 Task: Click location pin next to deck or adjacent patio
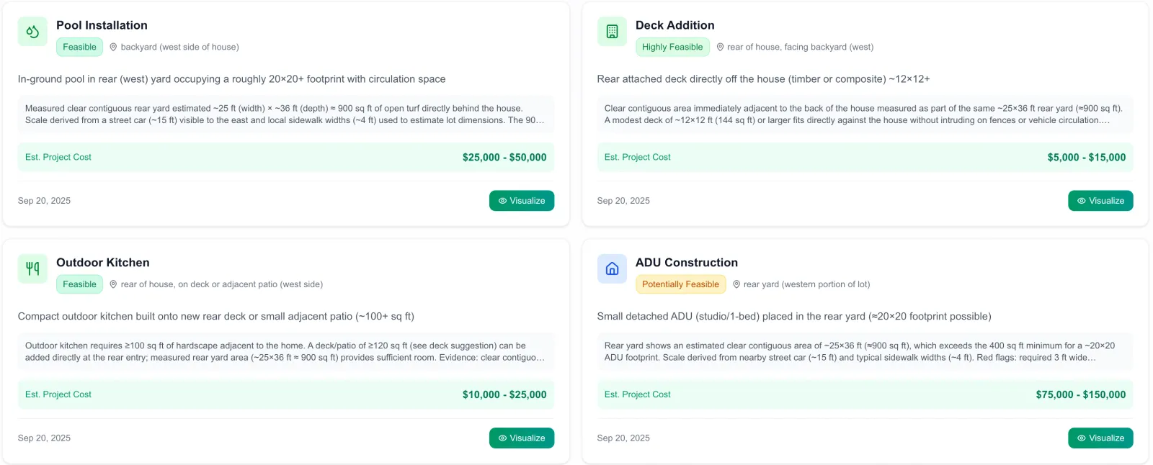tap(113, 284)
